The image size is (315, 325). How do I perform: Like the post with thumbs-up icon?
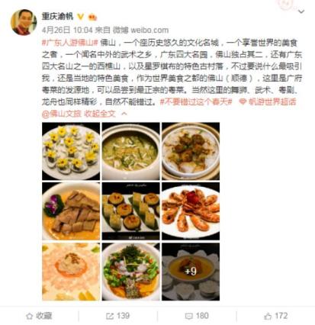point(268,316)
